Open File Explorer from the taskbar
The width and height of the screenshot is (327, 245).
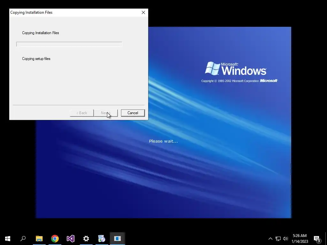[x=39, y=239]
